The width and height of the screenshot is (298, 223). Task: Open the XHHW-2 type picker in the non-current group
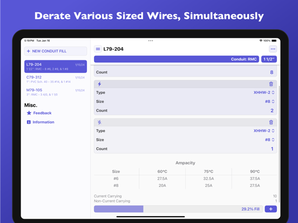coord(264,131)
